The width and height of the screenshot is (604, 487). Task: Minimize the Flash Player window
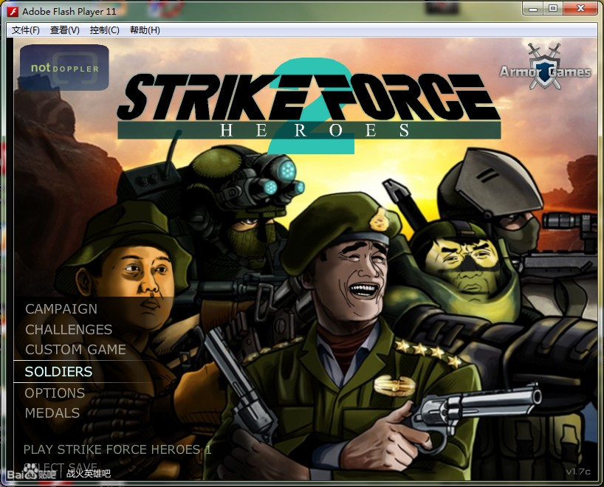point(533,8)
